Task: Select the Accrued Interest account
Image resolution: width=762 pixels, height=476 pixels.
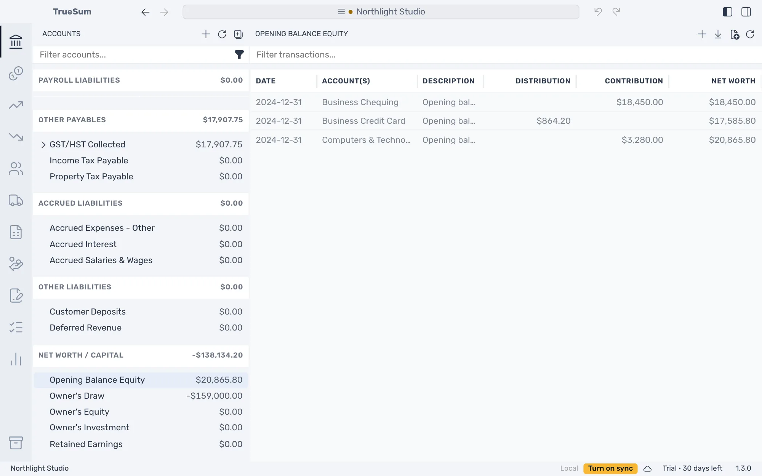Action: click(x=141, y=244)
